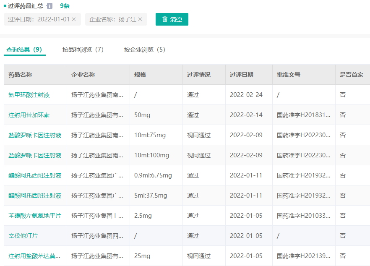
Task: Open the 注射用替加环素 drug link
Action: [x=29, y=115]
